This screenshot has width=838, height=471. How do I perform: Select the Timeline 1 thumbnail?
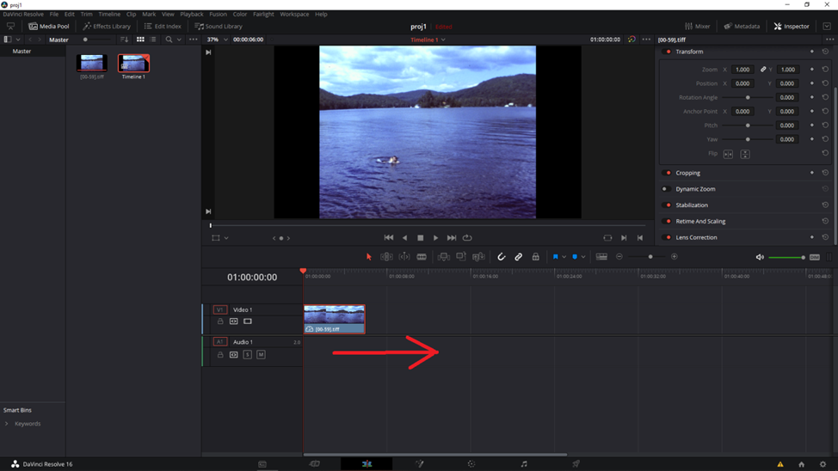pyautogui.click(x=133, y=63)
